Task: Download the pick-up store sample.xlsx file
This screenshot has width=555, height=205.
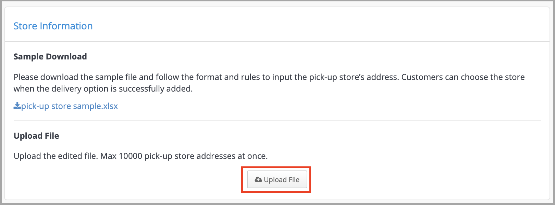Action: point(66,106)
